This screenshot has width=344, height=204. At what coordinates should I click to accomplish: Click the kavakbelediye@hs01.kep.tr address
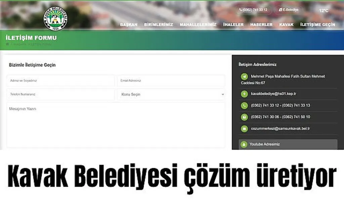[273, 94]
